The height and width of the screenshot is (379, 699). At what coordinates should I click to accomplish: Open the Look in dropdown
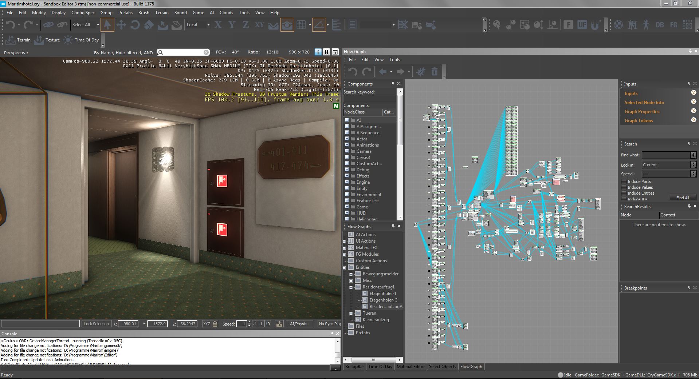coord(669,165)
